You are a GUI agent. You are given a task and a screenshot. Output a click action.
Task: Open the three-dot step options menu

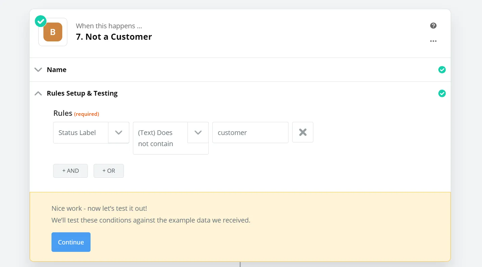(x=433, y=41)
